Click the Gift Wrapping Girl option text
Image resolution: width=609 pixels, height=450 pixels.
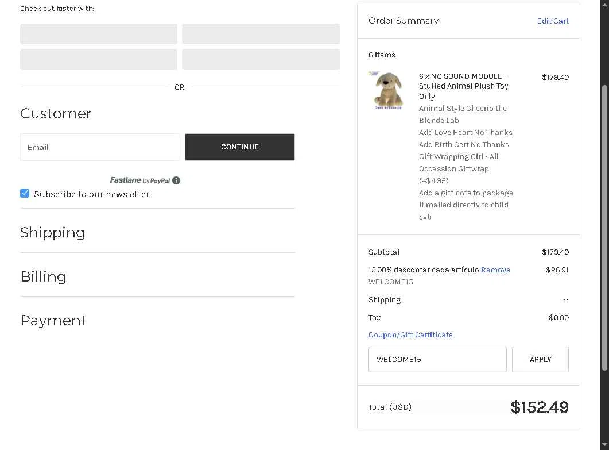[x=459, y=168]
